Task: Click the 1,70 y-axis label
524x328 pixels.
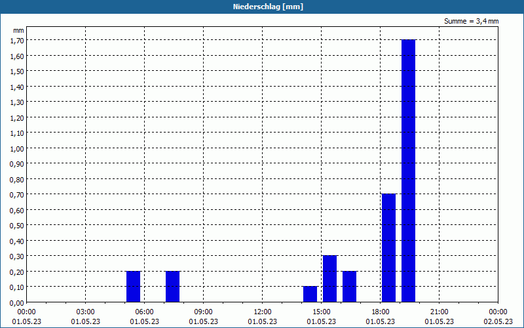Action: pos(17,41)
